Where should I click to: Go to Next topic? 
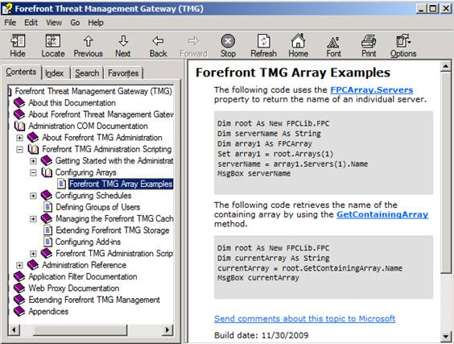pyautogui.click(x=123, y=45)
